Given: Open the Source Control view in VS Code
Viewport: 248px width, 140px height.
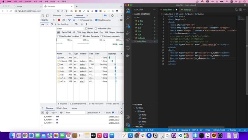Looking at the screenshot, I should coord(128,25).
